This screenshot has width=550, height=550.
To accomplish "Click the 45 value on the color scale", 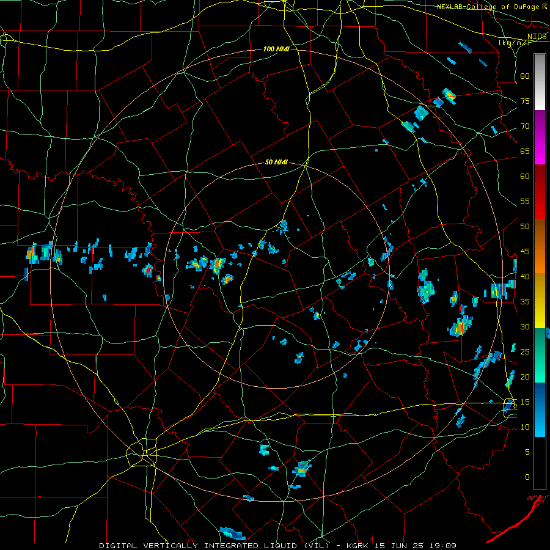I will (525, 252).
